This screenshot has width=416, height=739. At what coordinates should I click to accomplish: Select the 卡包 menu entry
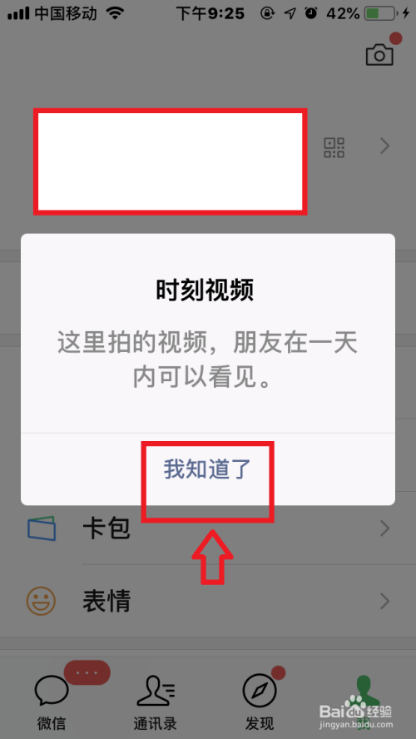208,528
